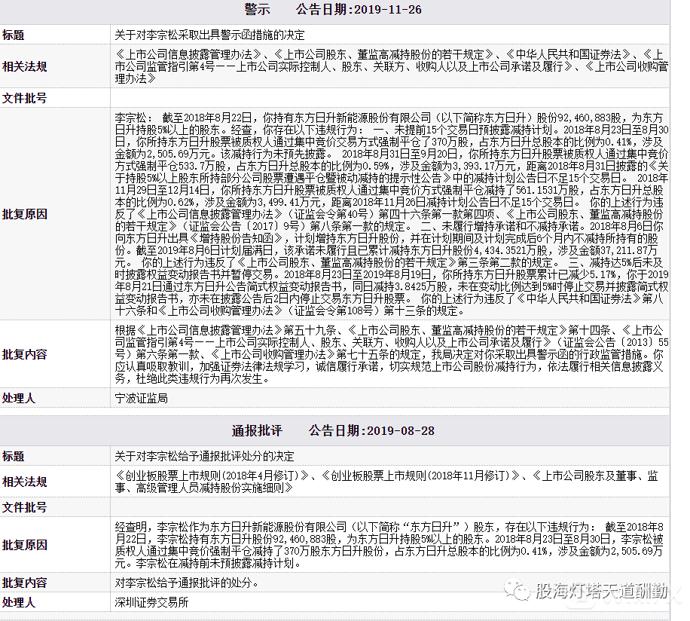Select the 批复原因 label in 警示 section
690x621 pixels.
(24, 214)
